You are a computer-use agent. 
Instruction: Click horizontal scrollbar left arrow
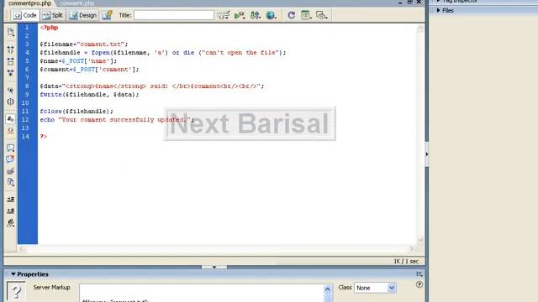click(22, 249)
